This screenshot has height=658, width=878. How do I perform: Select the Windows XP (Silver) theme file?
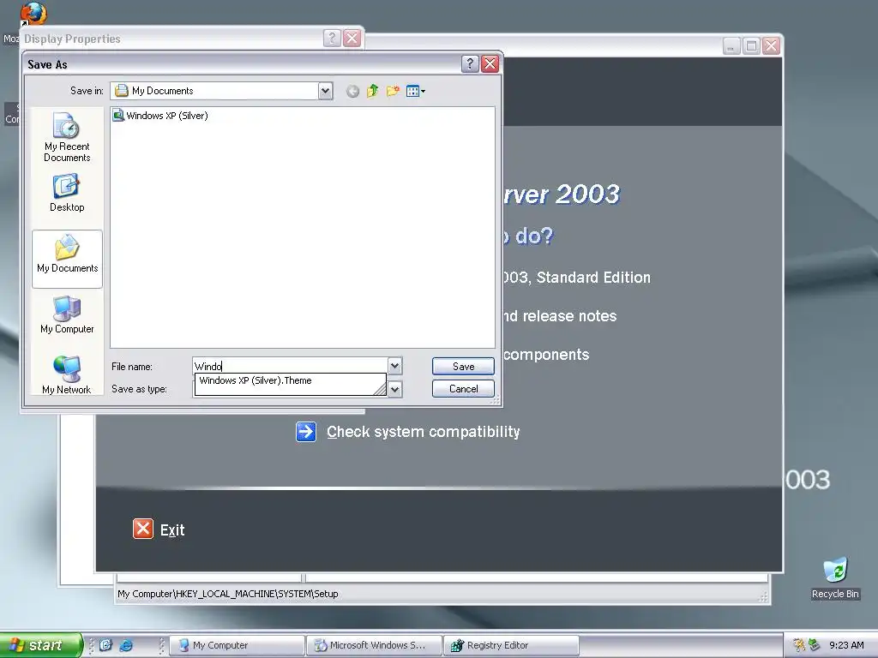160,116
